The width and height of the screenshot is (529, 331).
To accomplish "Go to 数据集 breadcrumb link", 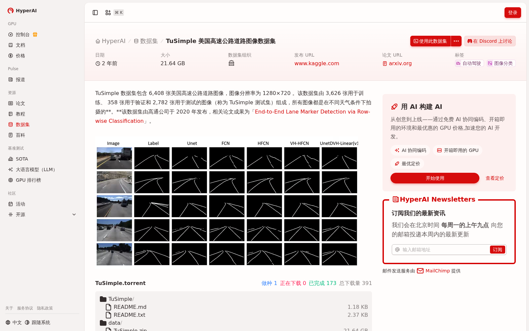I will click(x=146, y=41).
